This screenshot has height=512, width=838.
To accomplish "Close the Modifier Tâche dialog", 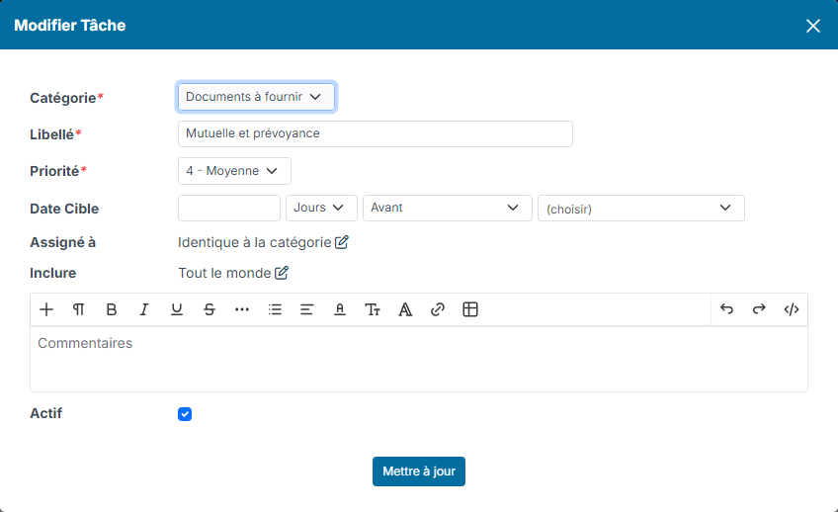I will [813, 26].
